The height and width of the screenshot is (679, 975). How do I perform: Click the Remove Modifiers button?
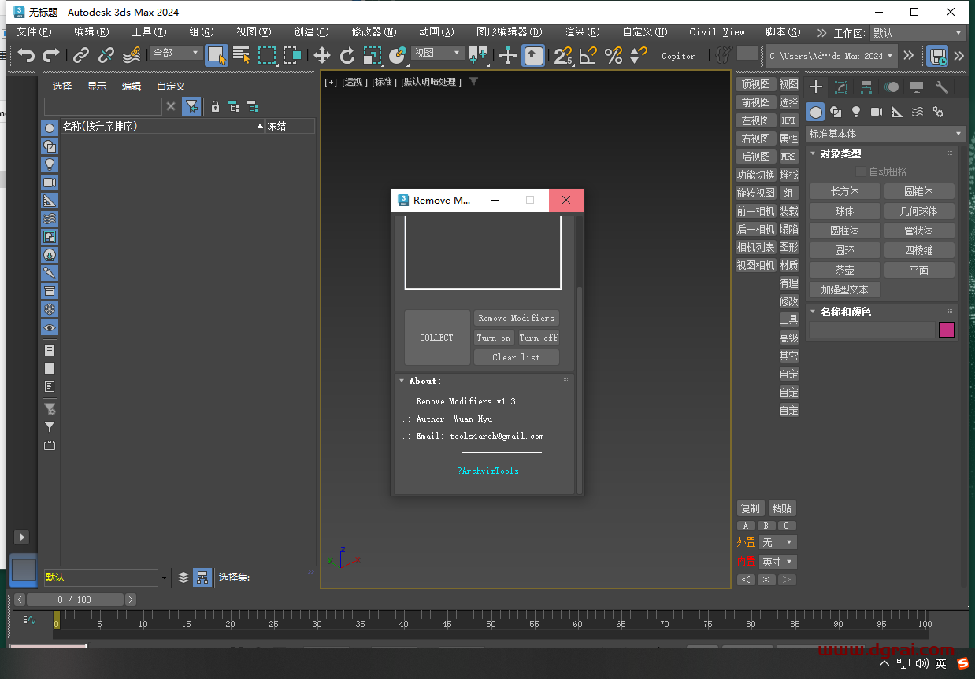[517, 318]
